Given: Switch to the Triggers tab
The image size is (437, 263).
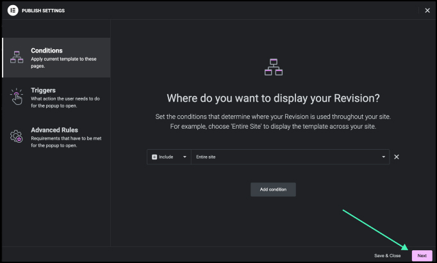Looking at the screenshot, I should click(43, 90).
